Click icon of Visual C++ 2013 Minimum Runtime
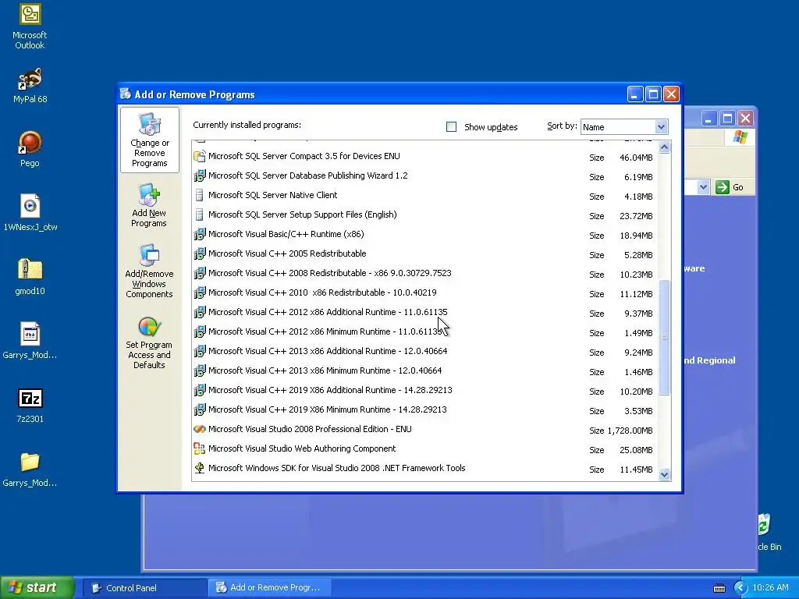 click(x=200, y=370)
